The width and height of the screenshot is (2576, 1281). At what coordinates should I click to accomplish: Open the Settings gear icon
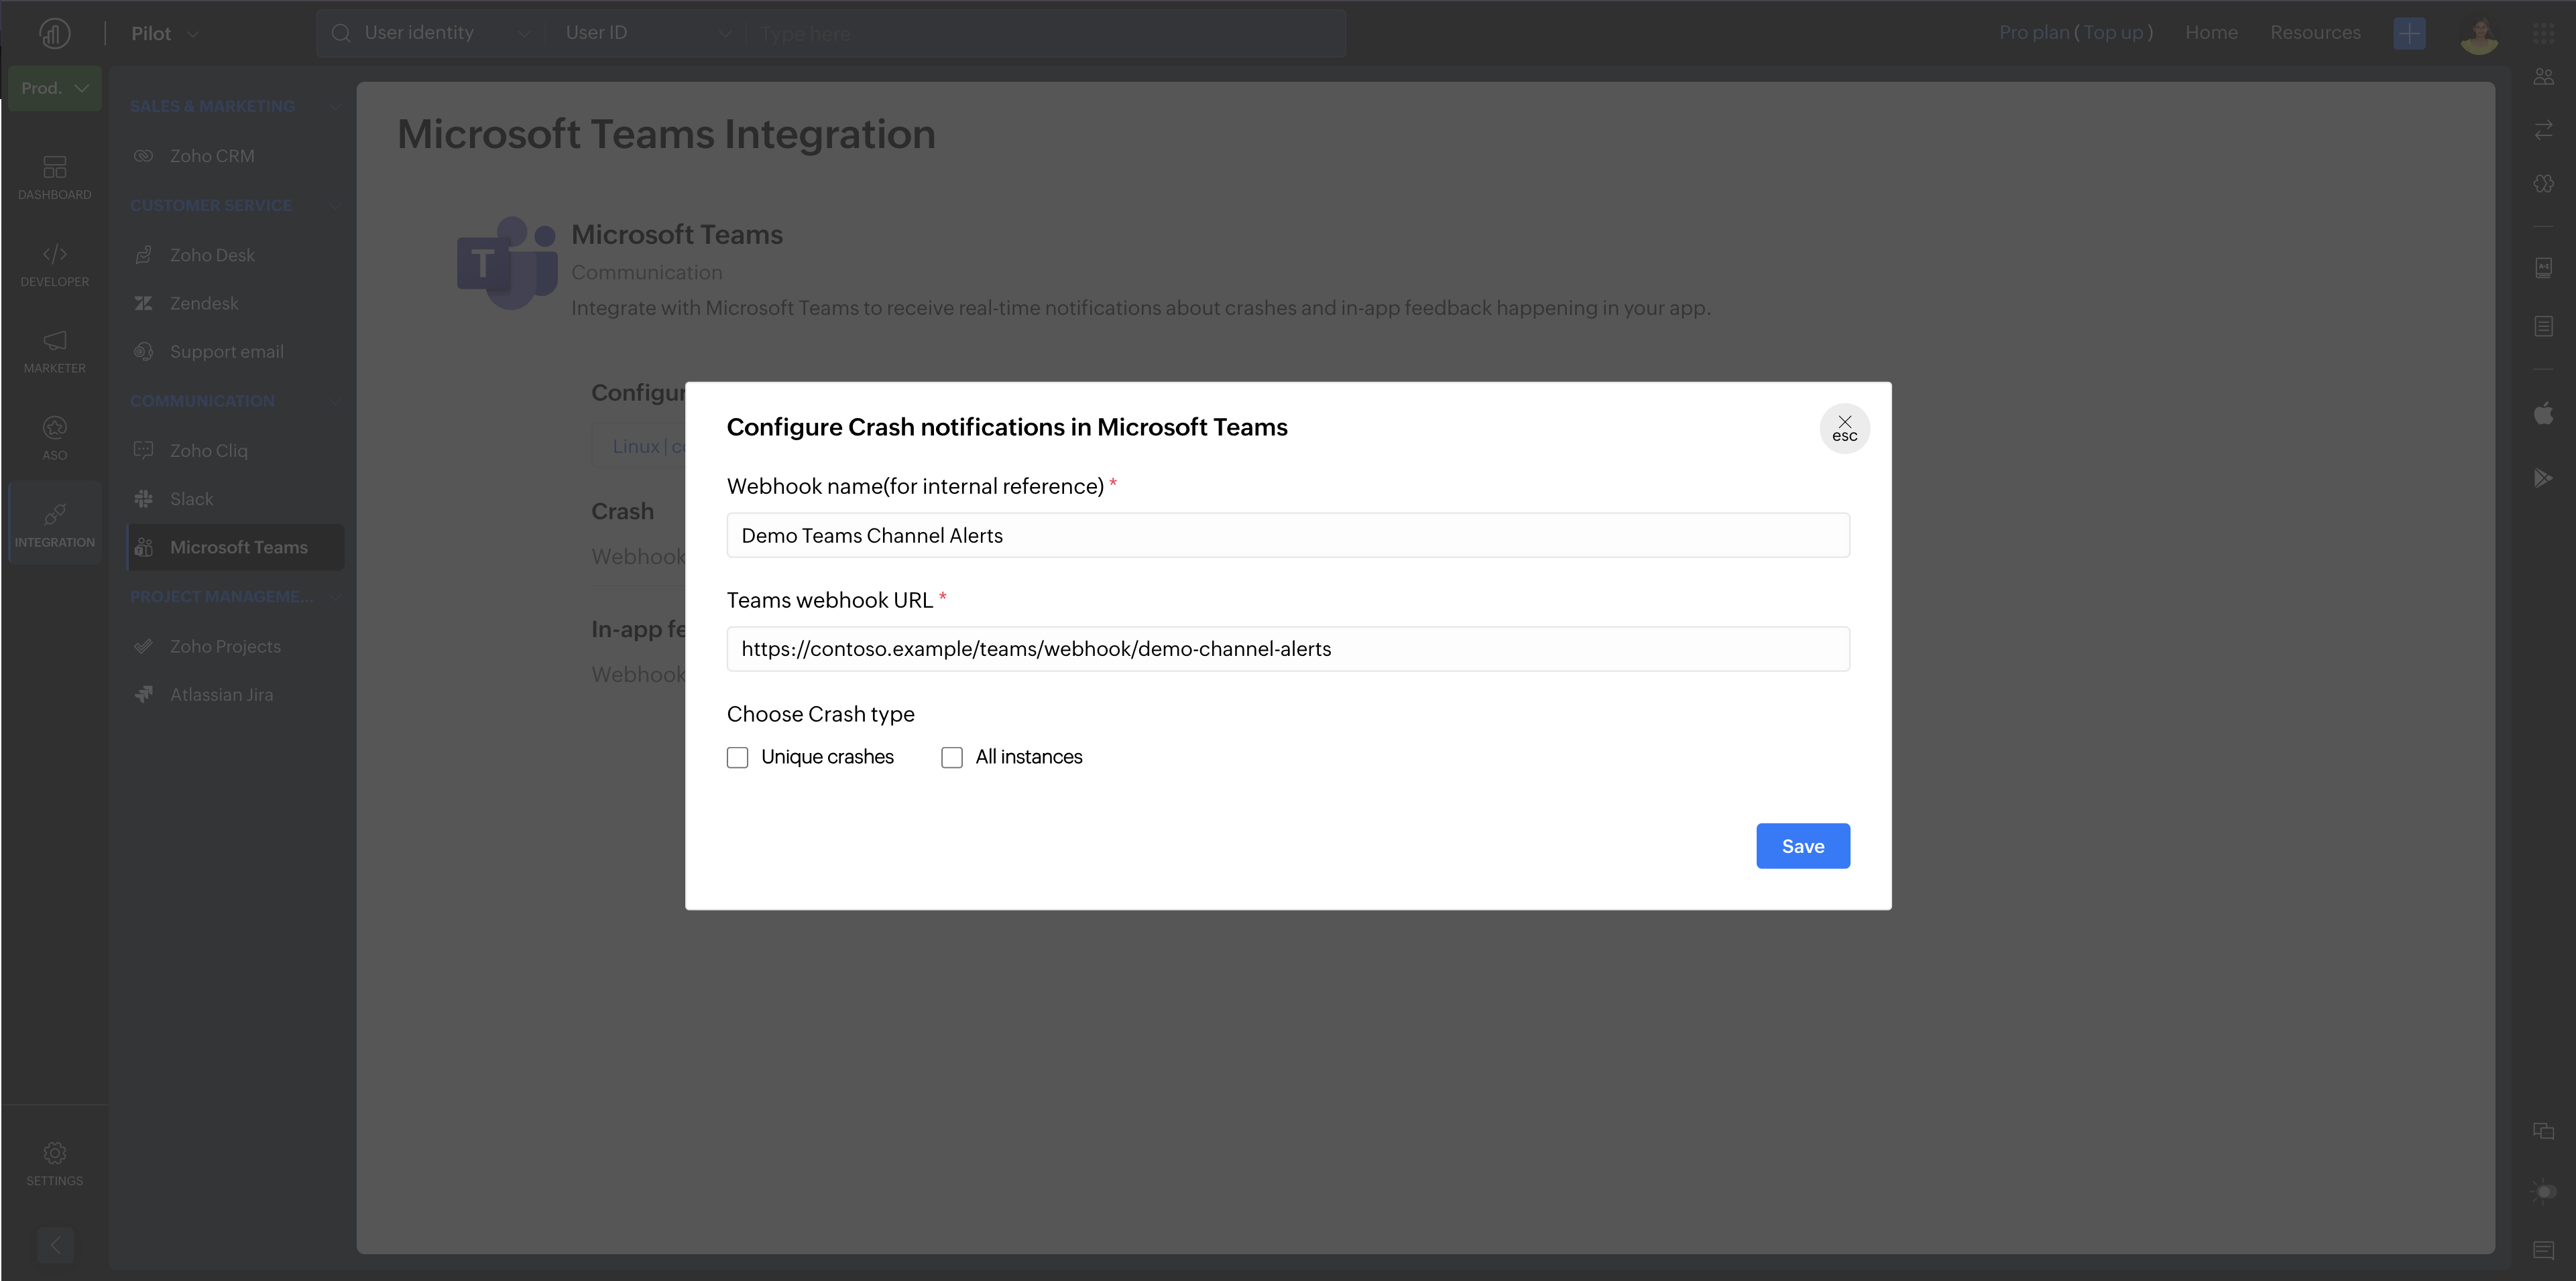point(54,1153)
